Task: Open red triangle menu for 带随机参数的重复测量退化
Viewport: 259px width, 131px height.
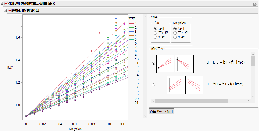Action: pyautogui.click(x=6, y=4)
